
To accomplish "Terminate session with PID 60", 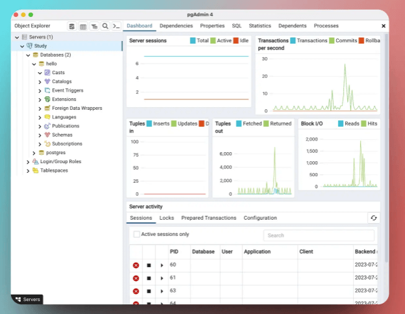I will tap(136, 265).
